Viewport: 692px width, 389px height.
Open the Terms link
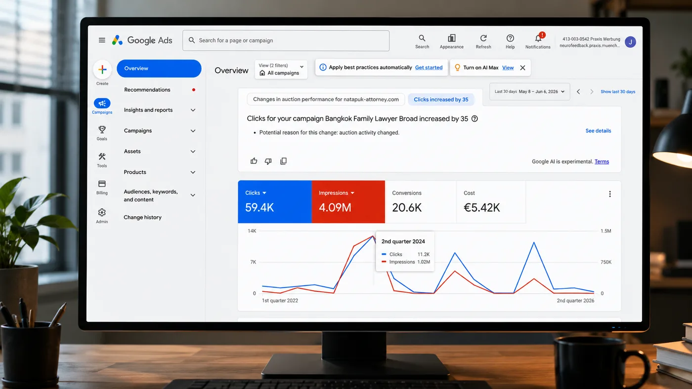tap(602, 161)
